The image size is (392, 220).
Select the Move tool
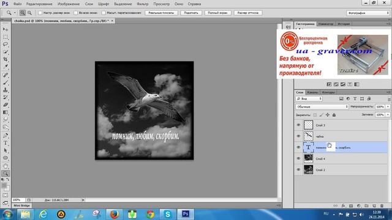tap(6, 29)
